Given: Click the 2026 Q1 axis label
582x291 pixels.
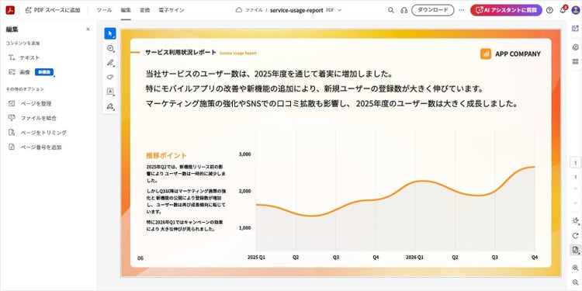Looking at the screenshot, I should tap(415, 257).
